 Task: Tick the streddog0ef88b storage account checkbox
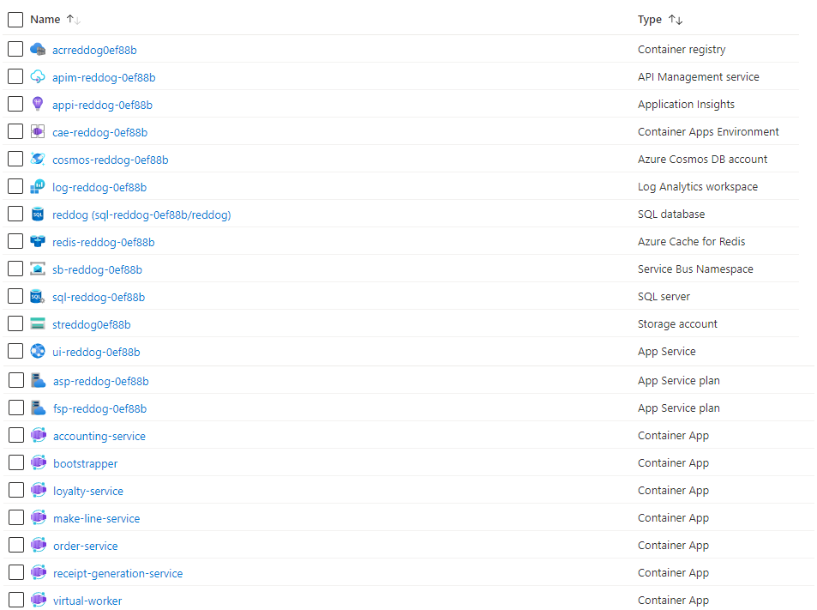pyautogui.click(x=15, y=323)
